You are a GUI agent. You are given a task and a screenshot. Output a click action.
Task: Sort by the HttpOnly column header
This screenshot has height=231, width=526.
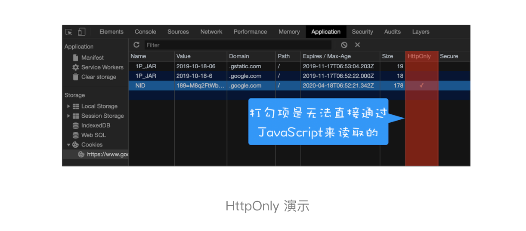[422, 56]
